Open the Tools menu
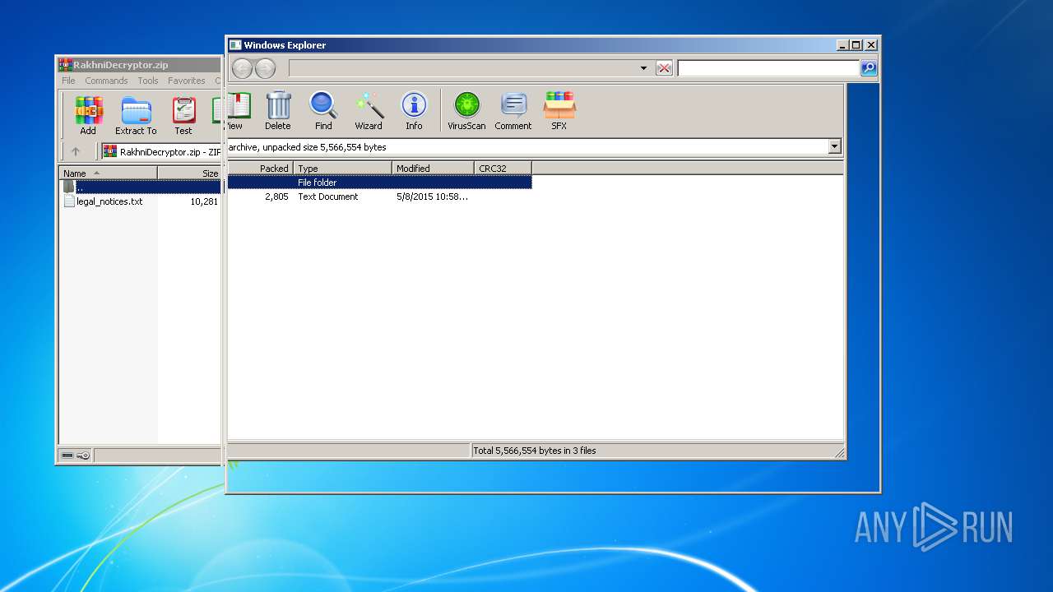The height and width of the screenshot is (592, 1053). click(x=148, y=81)
